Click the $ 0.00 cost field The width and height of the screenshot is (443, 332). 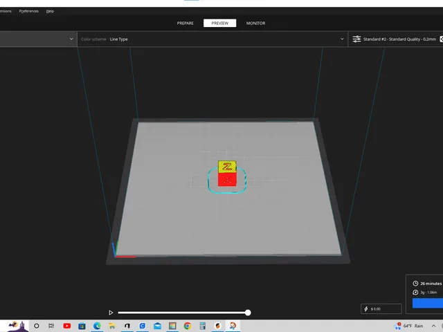coord(381,309)
